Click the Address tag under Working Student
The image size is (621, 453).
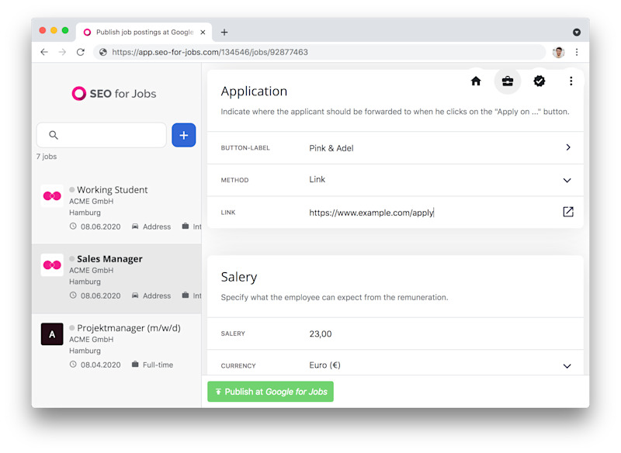[157, 226]
